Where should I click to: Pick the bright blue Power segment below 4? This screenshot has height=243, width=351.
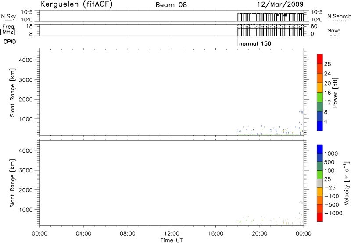[x=320, y=126]
